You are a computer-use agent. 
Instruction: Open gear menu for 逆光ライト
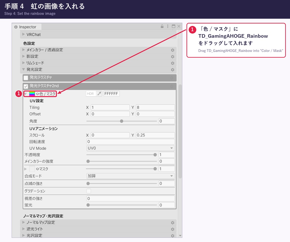[x=172, y=229]
